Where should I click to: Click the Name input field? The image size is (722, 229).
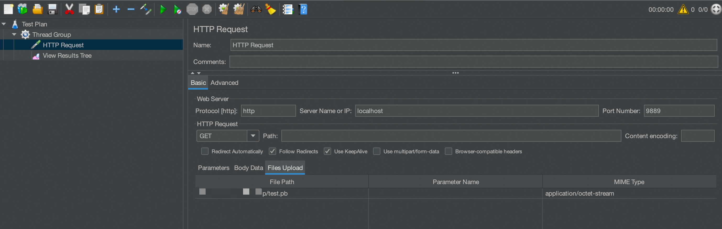point(473,45)
